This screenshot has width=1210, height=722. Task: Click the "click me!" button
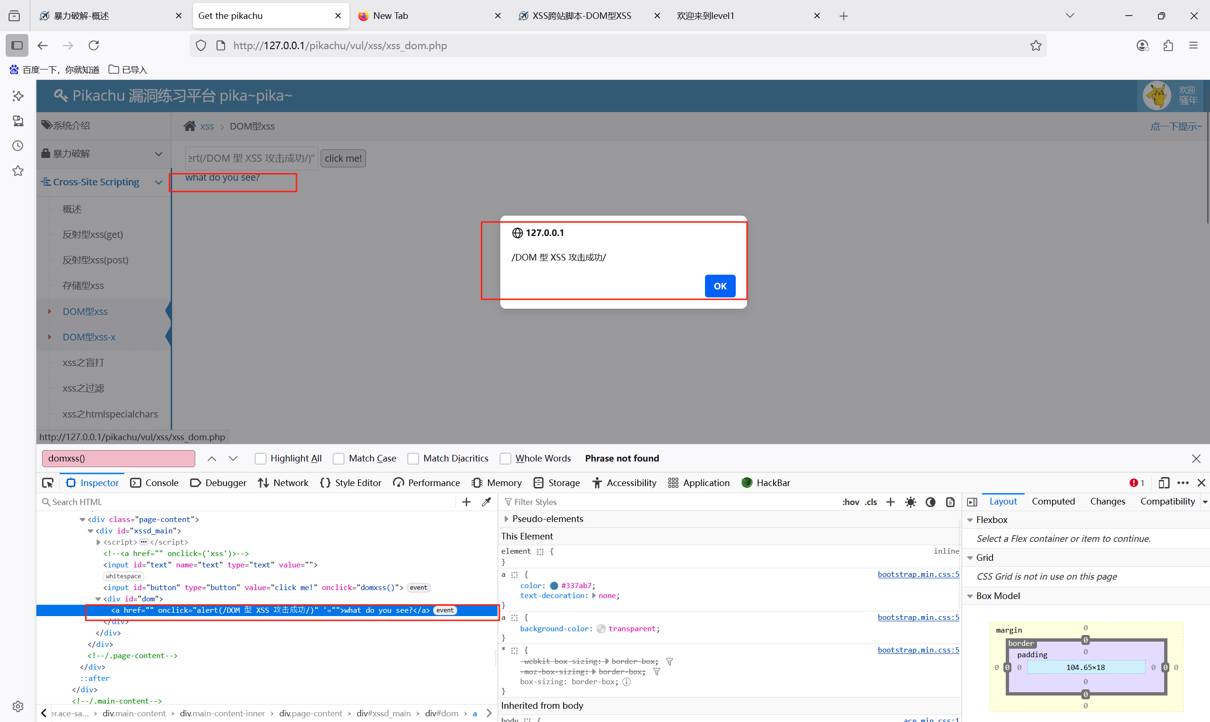[x=343, y=158]
